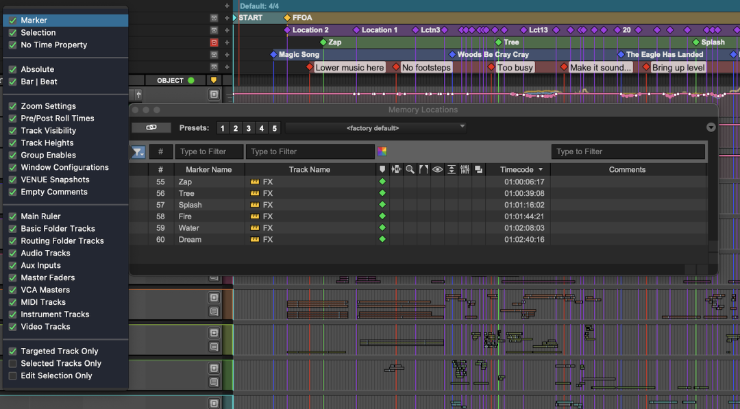Click preset button 3
The height and width of the screenshot is (409, 740).
248,128
